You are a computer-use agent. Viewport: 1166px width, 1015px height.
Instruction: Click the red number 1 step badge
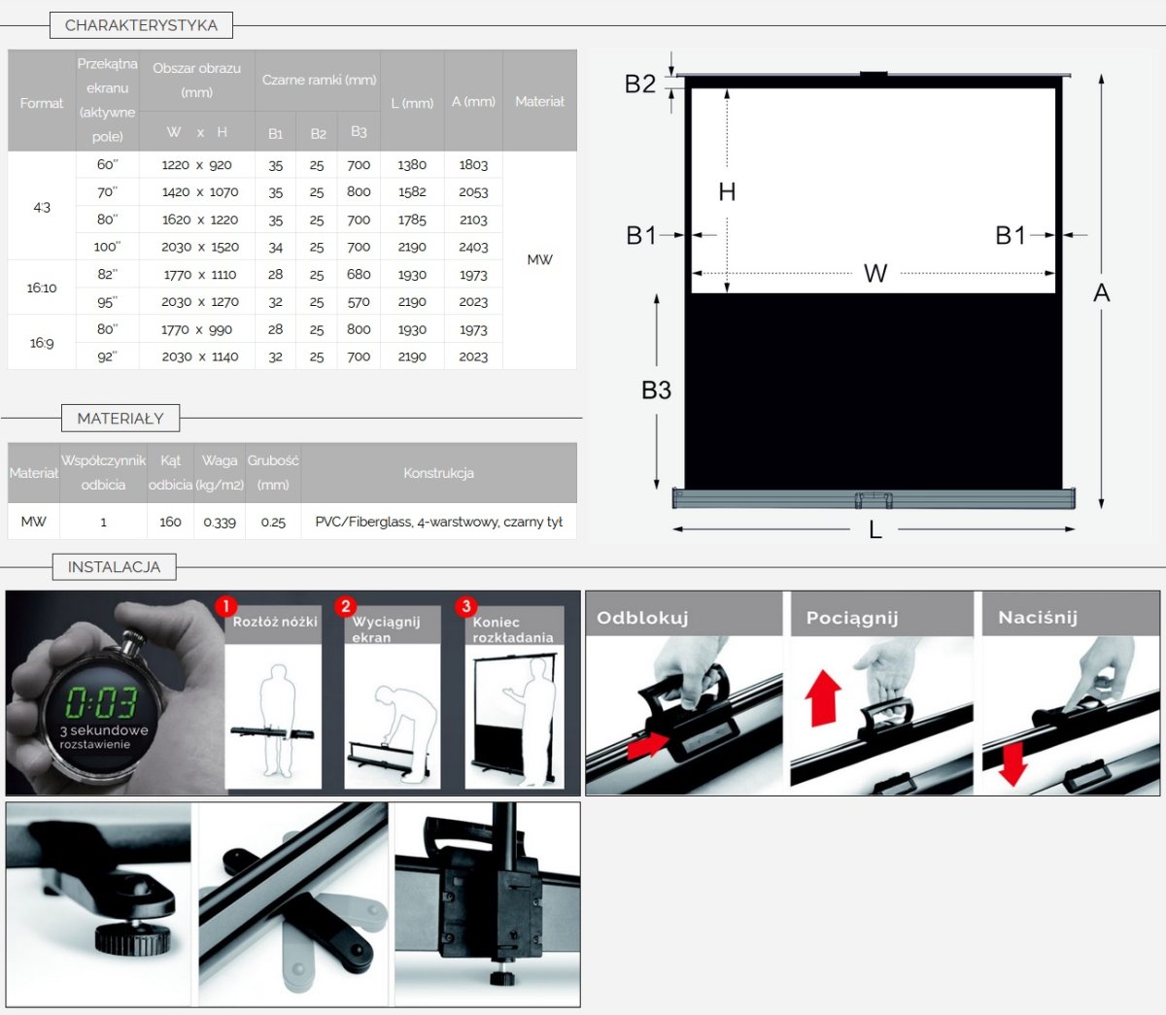[225, 607]
